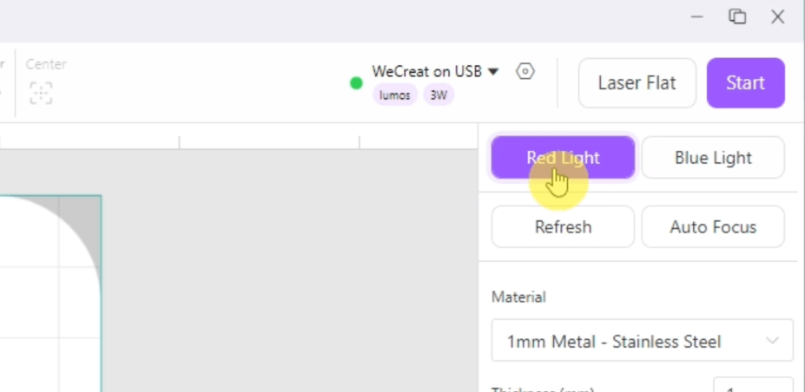Run Auto Focus
The image size is (805, 392).
click(x=713, y=227)
